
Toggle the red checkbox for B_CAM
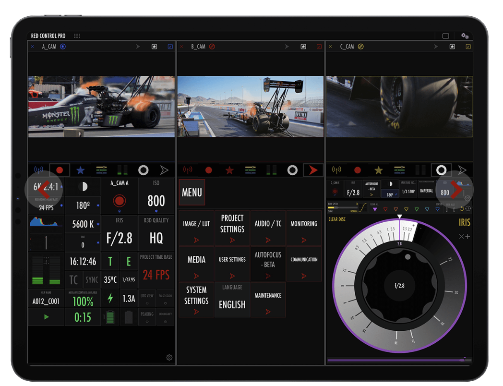[319, 47]
